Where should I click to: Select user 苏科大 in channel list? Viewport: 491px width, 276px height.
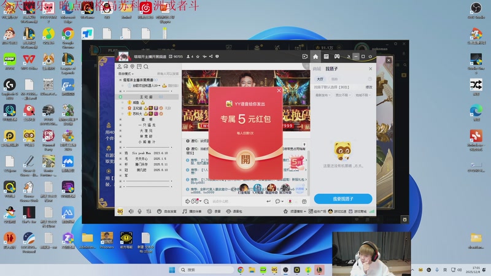[x=137, y=114]
